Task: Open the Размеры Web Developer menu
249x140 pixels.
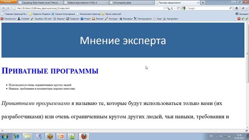Action: click(x=126, y=19)
